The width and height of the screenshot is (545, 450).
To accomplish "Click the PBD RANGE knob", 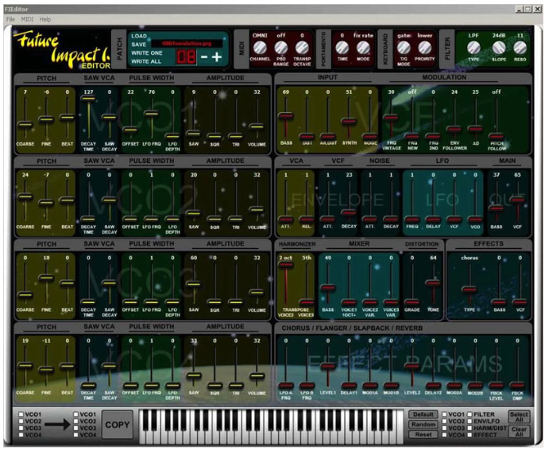I will 281,47.
